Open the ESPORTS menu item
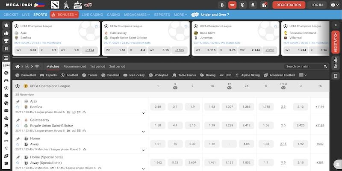This screenshot has height=171, width=342. pos(162,15)
